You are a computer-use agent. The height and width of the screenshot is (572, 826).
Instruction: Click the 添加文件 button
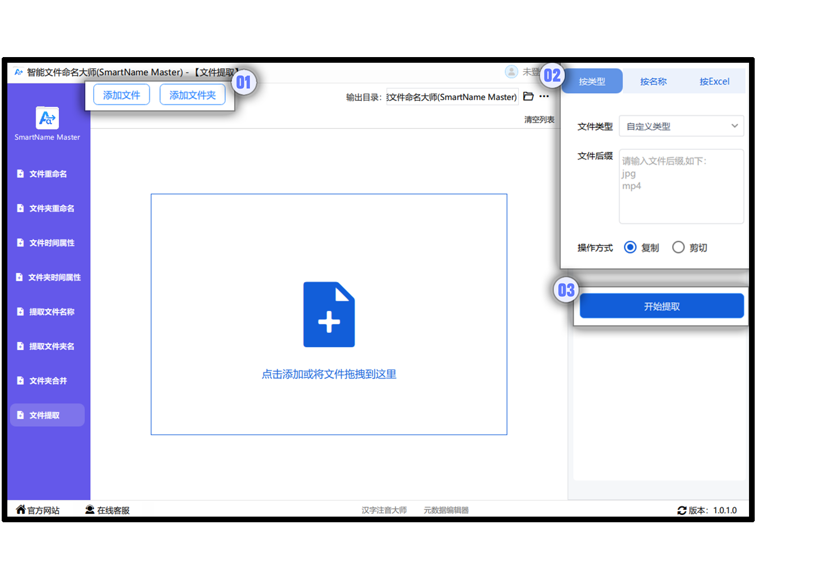point(122,95)
